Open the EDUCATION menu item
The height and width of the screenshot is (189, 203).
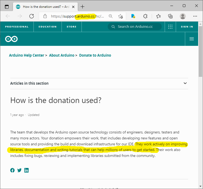click(x=48, y=27)
